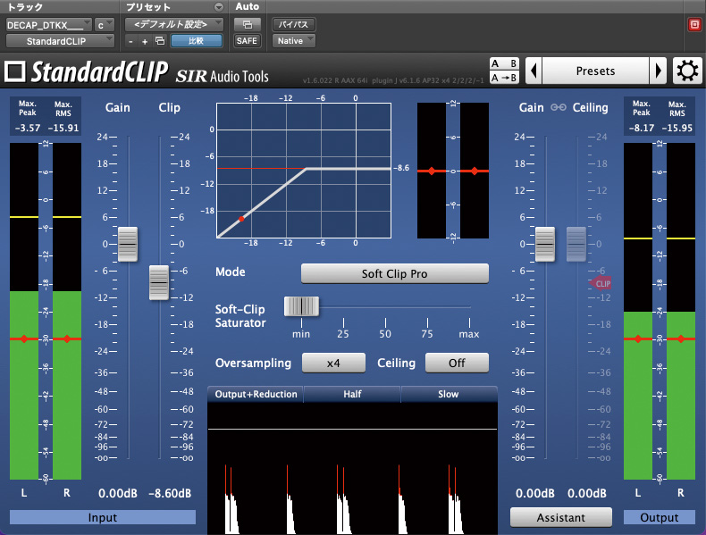
Task: Click the A B comparison button
Action: 504,63
